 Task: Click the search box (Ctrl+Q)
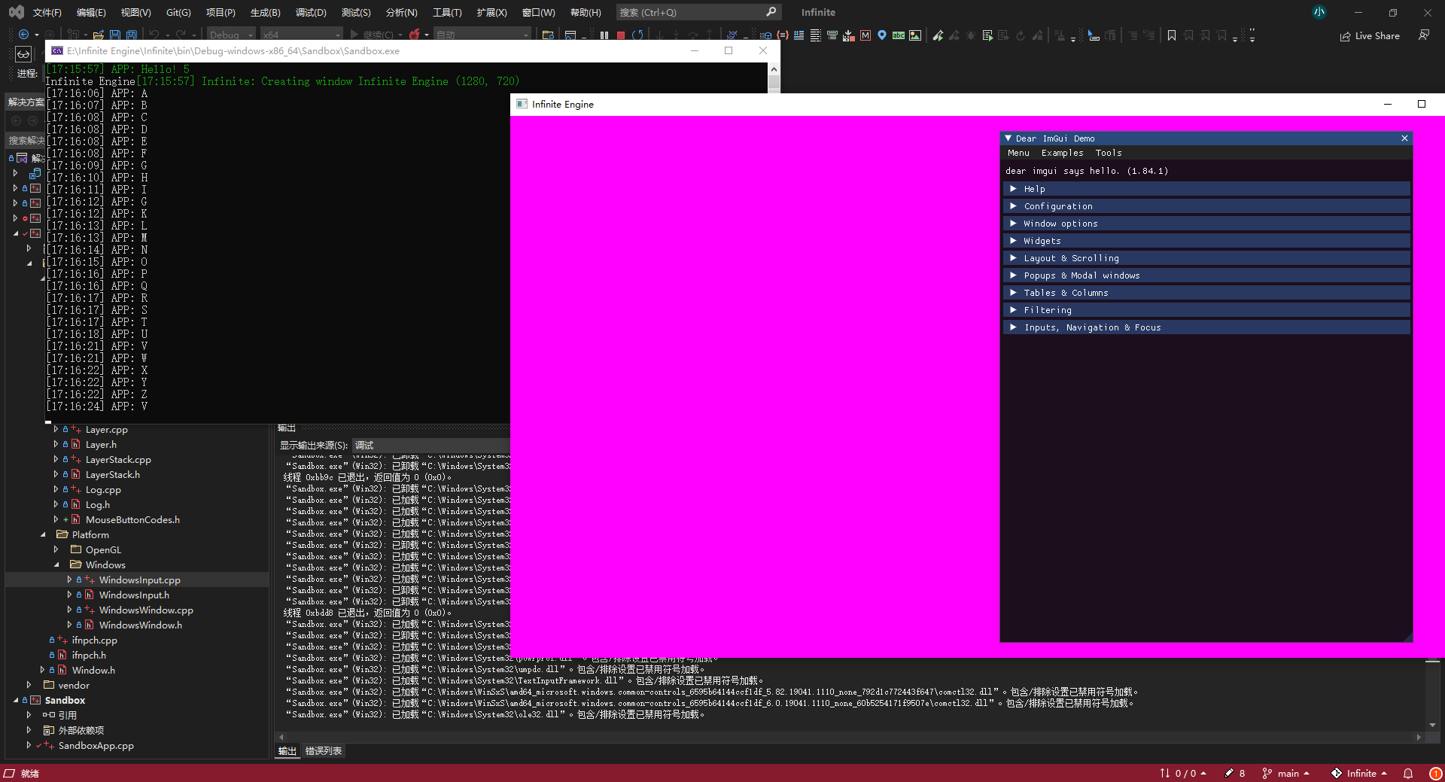[698, 12]
